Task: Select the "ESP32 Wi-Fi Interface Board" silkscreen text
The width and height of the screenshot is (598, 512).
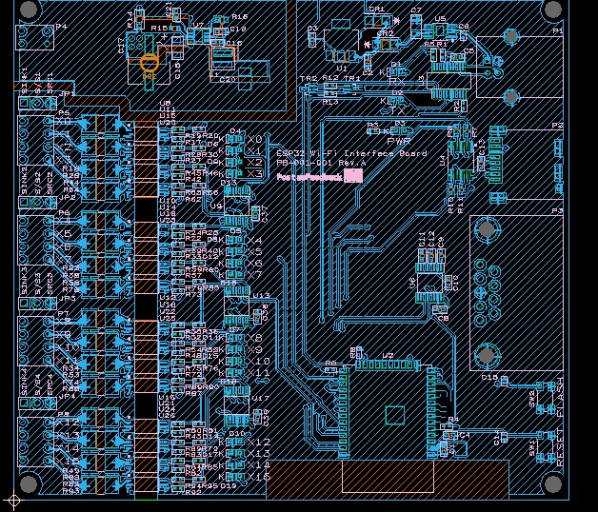Action: (x=351, y=153)
